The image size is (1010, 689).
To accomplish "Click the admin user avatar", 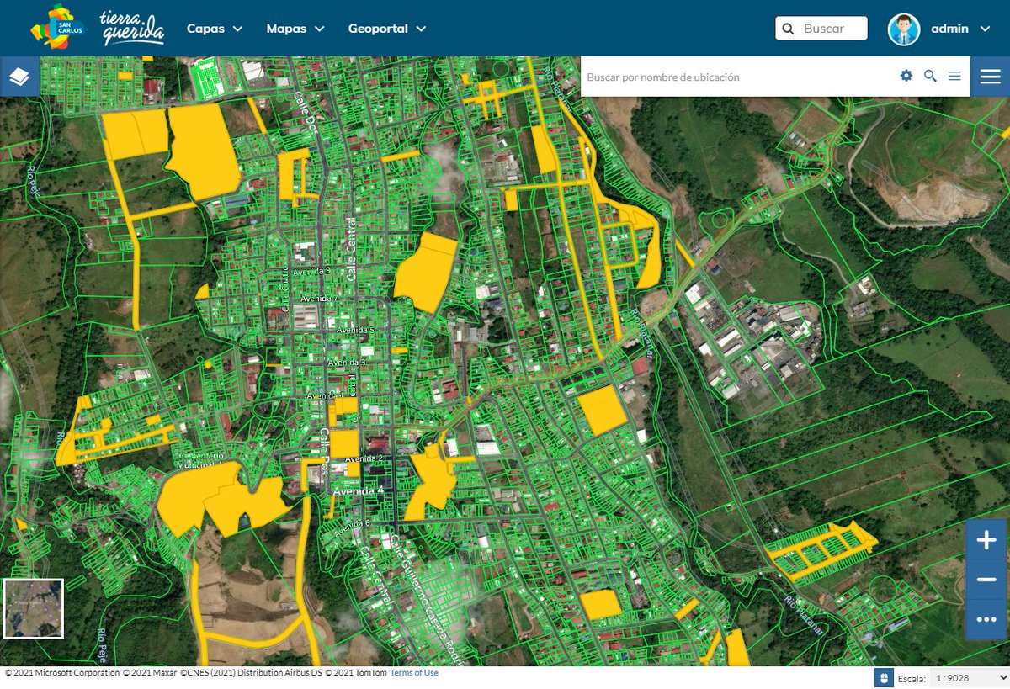I will 904,29.
